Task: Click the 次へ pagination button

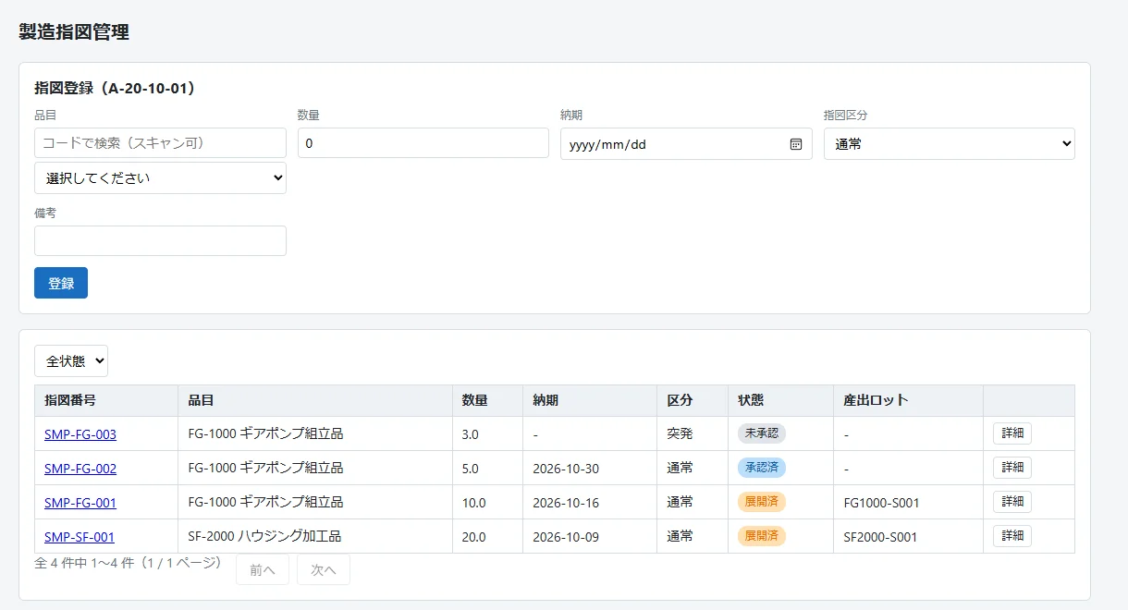Action: (324, 570)
